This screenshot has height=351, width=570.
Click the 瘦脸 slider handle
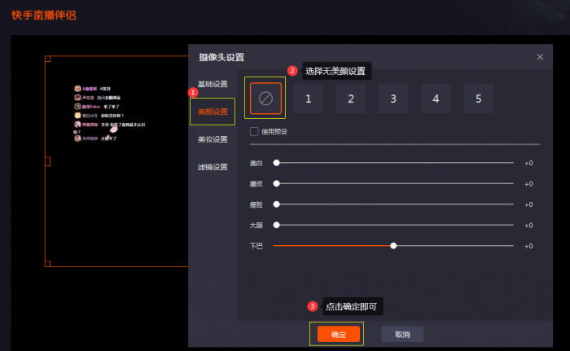[x=277, y=204]
